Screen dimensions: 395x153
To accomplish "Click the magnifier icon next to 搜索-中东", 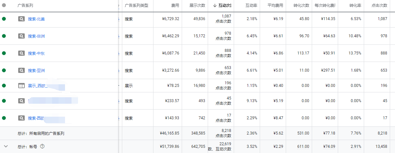I will [21, 53].
